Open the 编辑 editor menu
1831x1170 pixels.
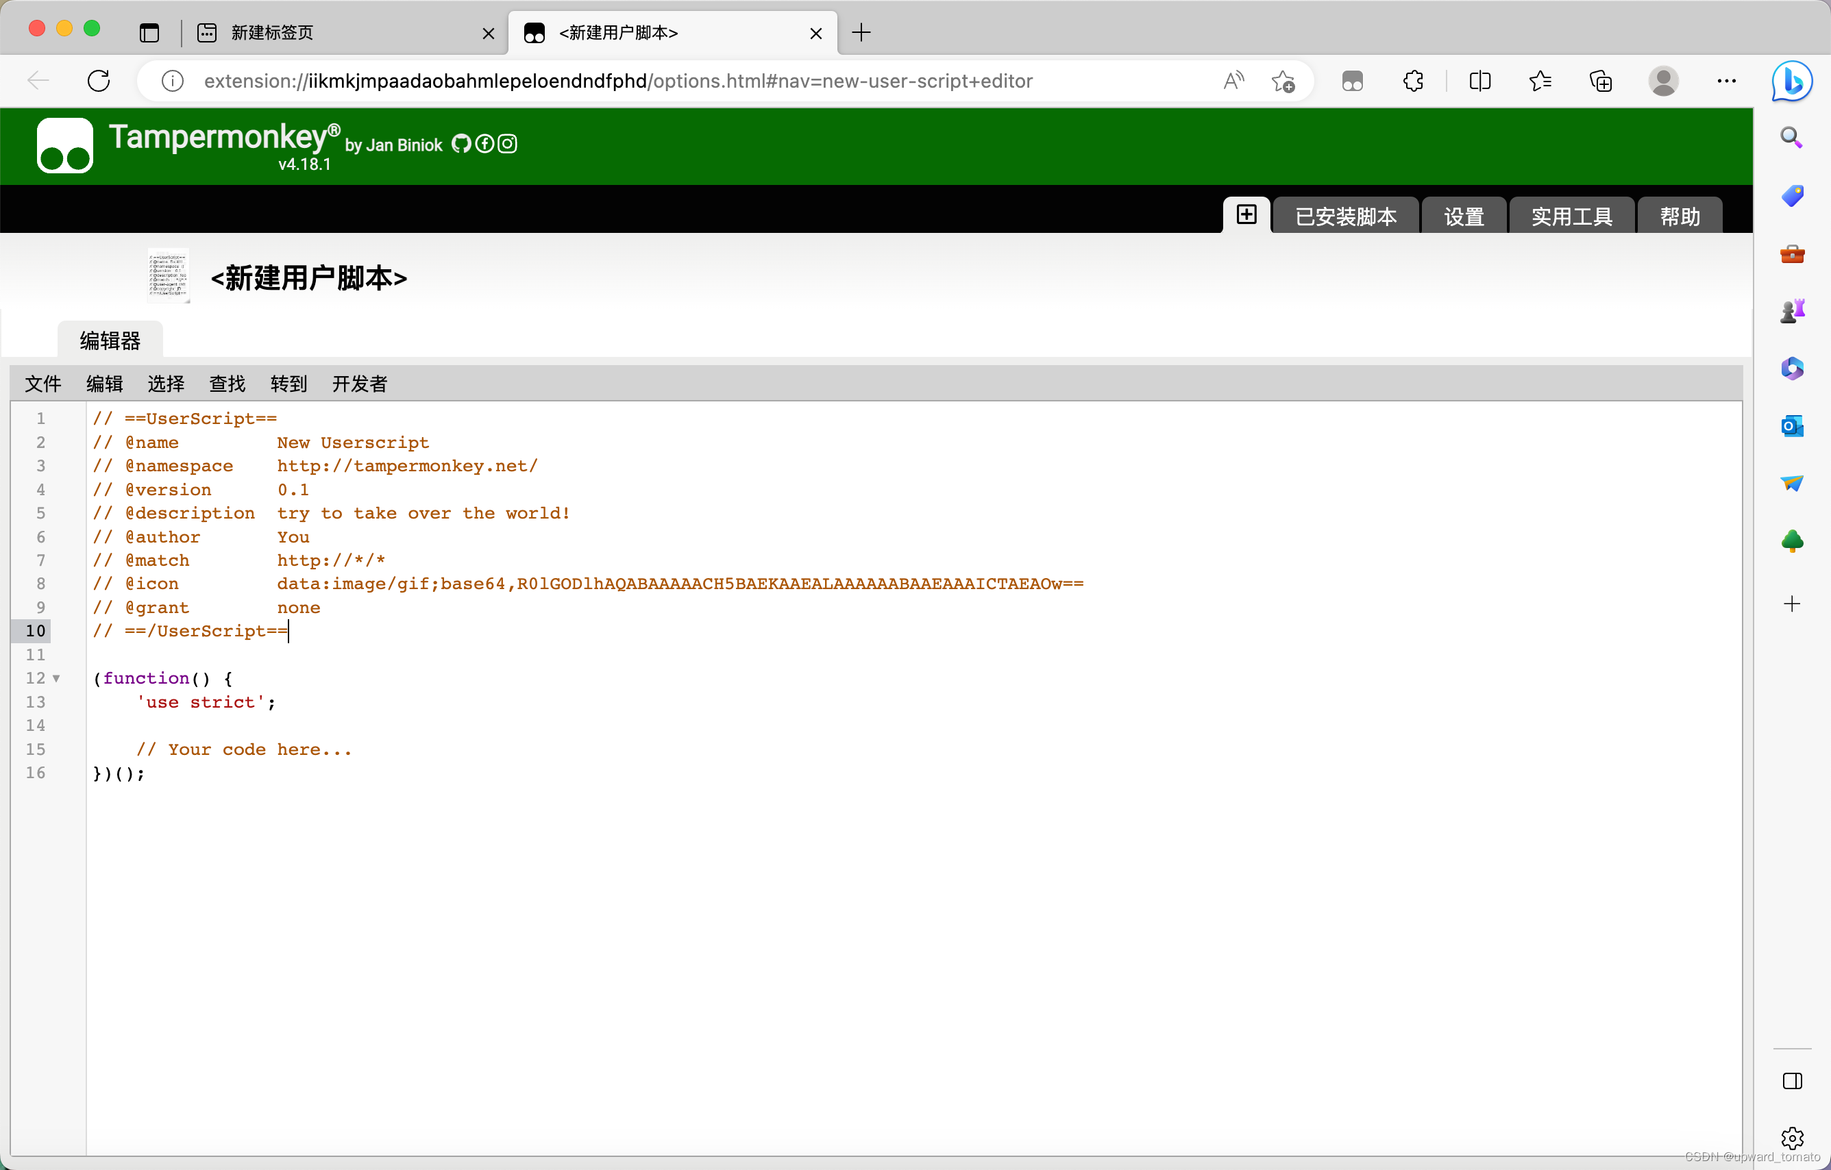pyautogui.click(x=104, y=384)
